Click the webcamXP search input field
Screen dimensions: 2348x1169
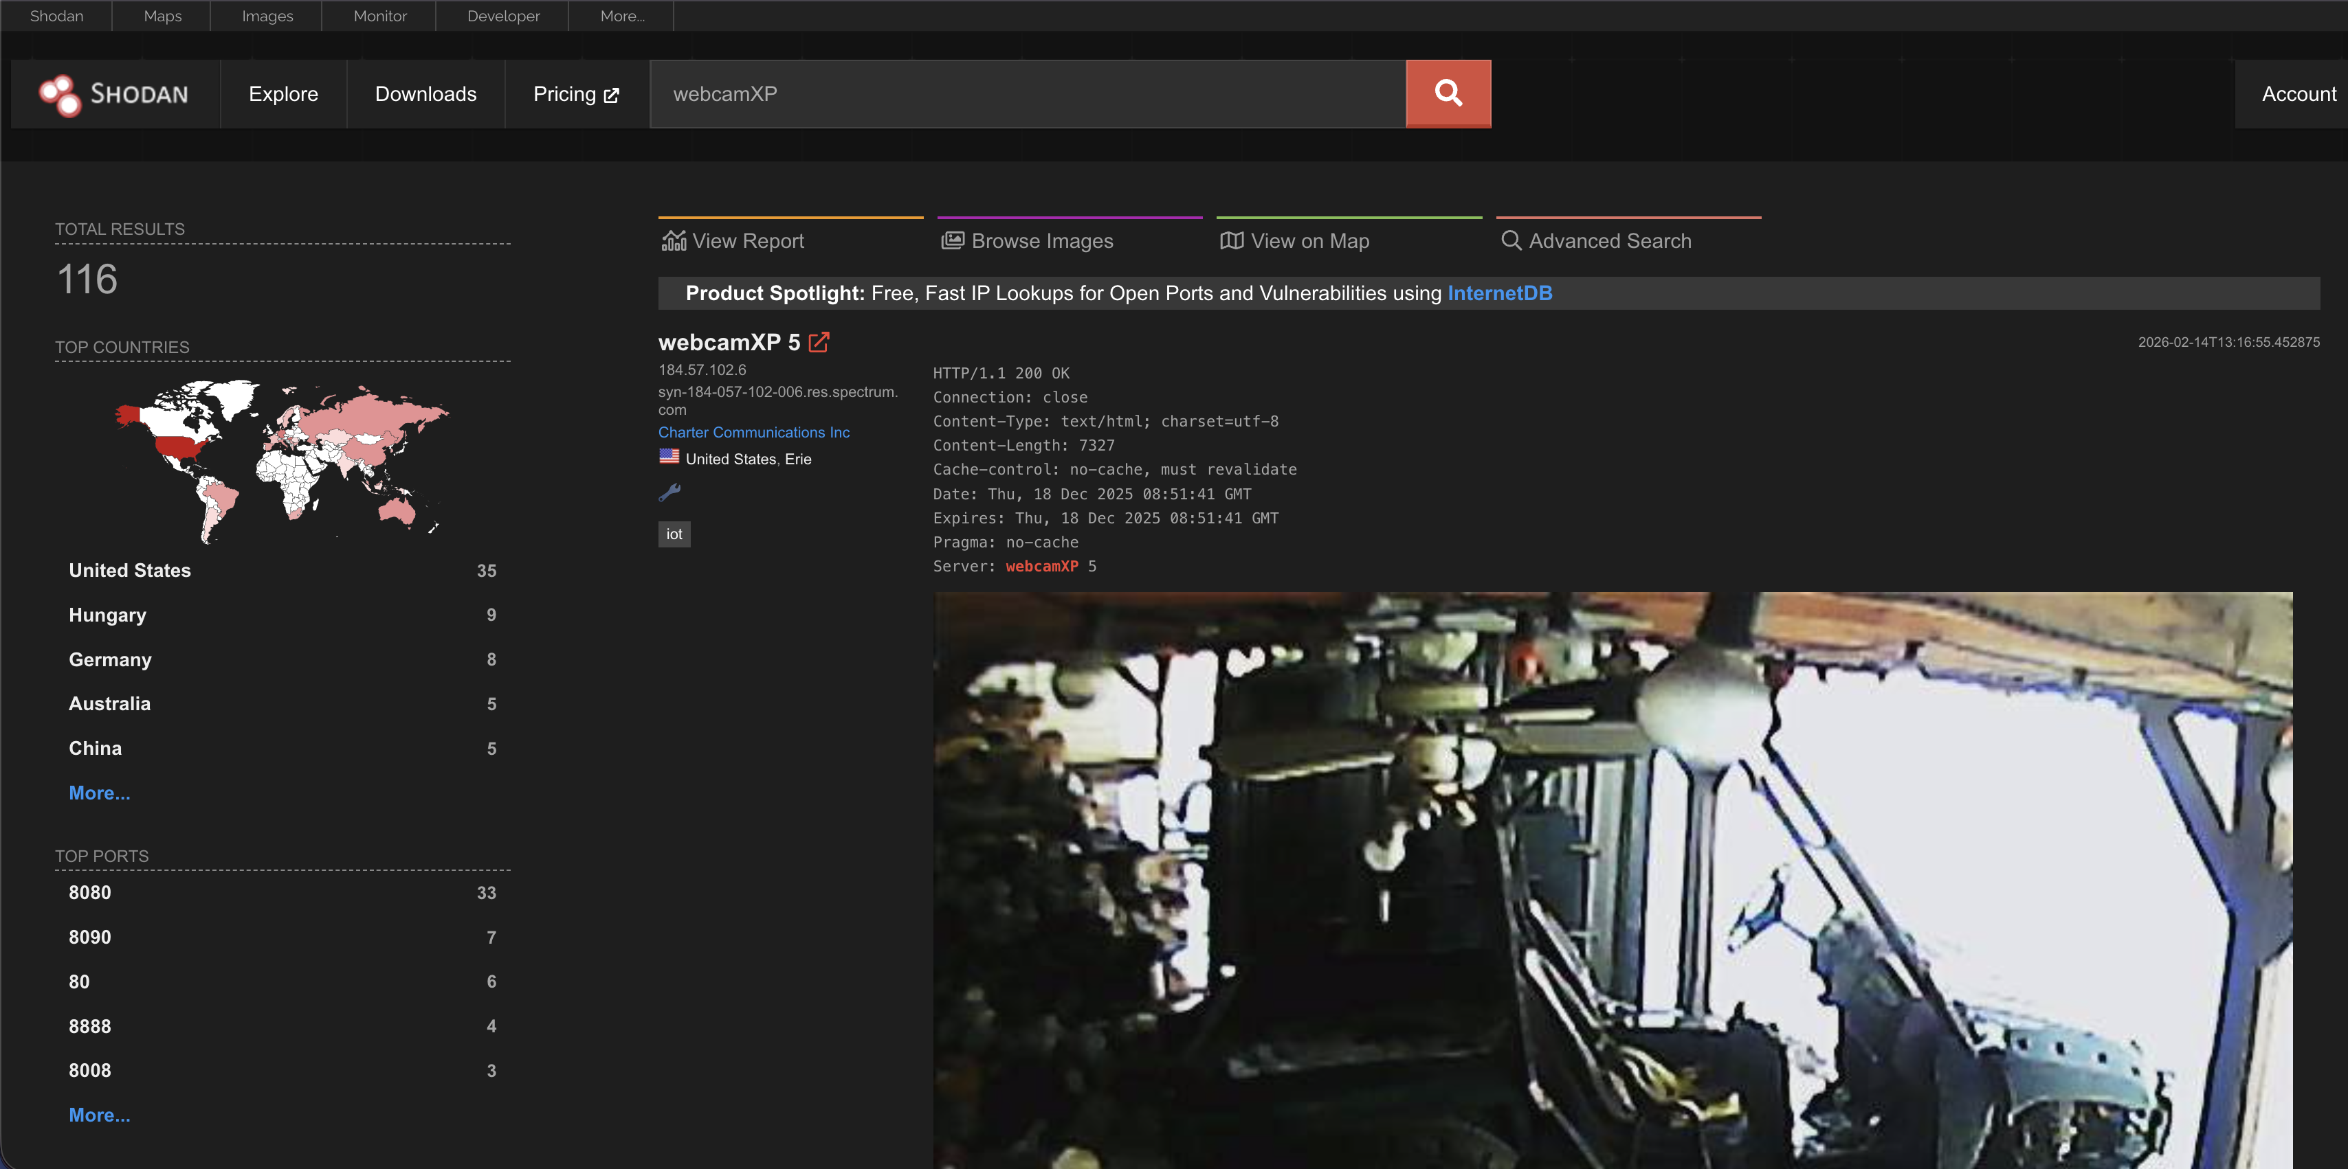pyautogui.click(x=1027, y=94)
